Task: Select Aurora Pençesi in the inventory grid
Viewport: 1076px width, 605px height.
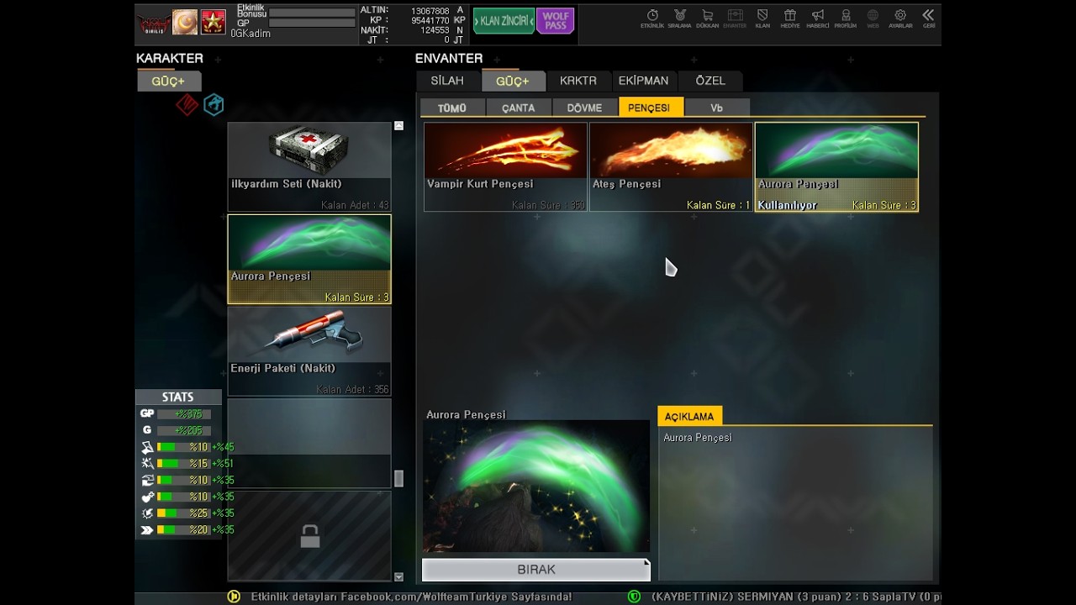Action: [x=836, y=167]
